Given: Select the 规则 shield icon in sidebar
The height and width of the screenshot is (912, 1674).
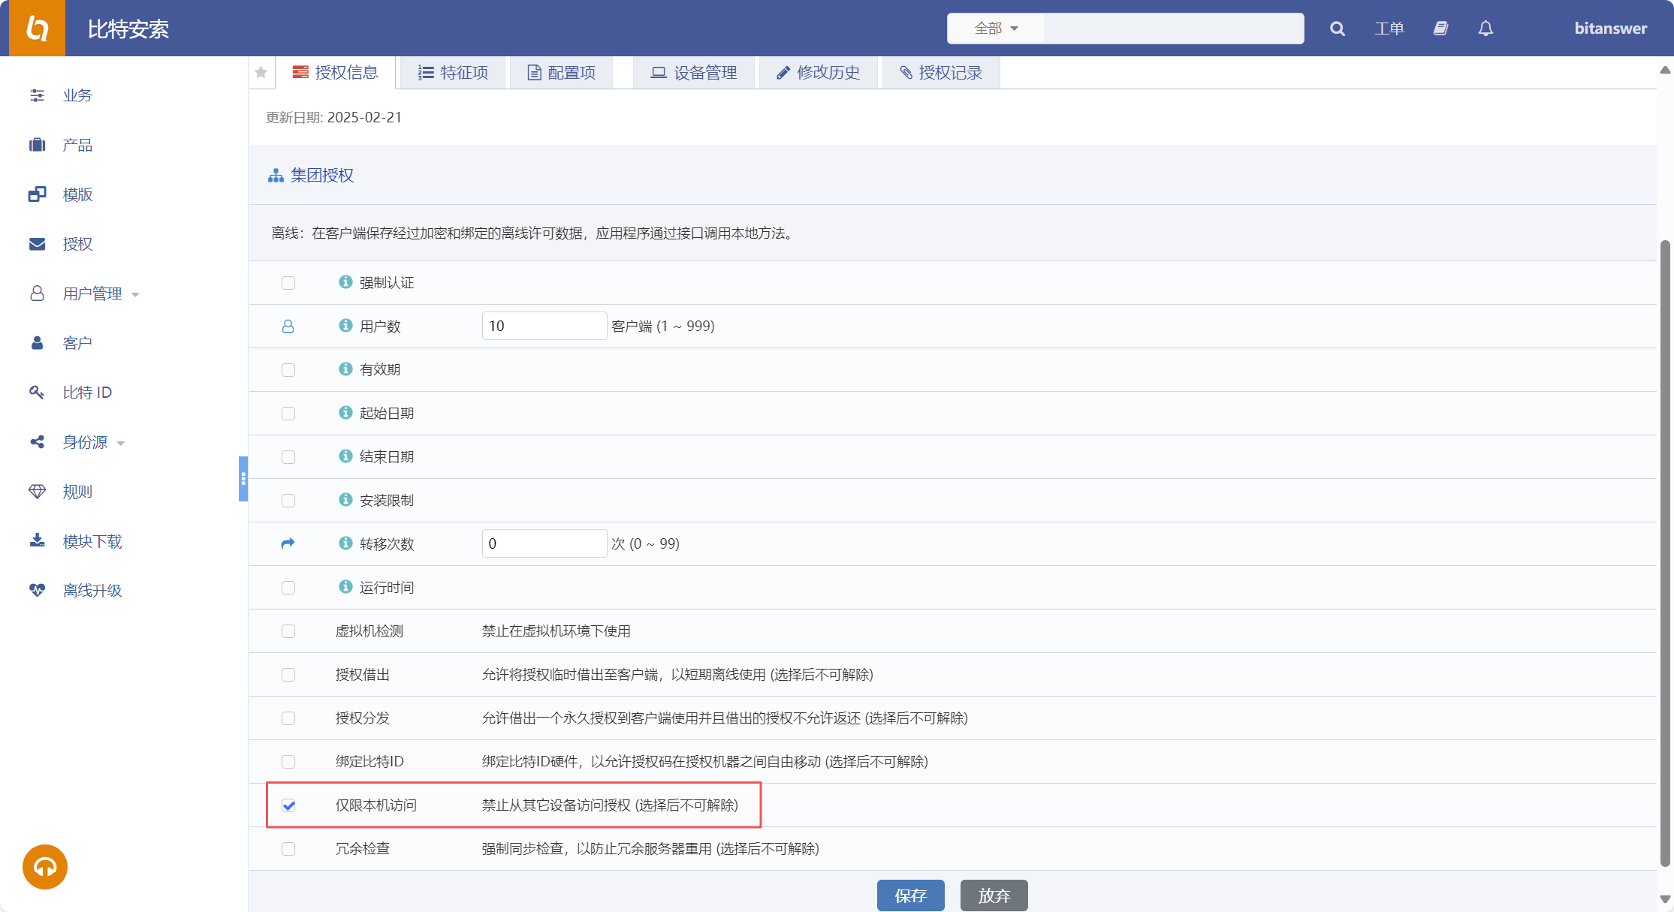Looking at the screenshot, I should [x=37, y=491].
